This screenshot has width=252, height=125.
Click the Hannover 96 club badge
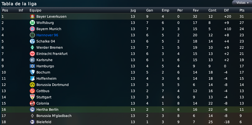[x=32, y=35]
